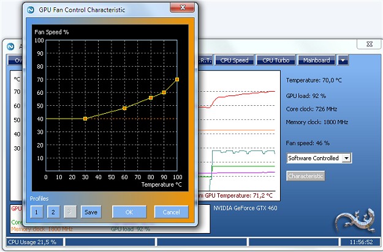Screen dimensions: 383x252
Task: Open the tab overflow dropdown arrow
Action: click(x=343, y=60)
